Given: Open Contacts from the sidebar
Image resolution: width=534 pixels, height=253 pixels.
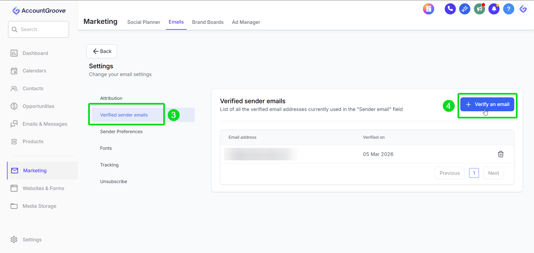Looking at the screenshot, I should pyautogui.click(x=33, y=88).
